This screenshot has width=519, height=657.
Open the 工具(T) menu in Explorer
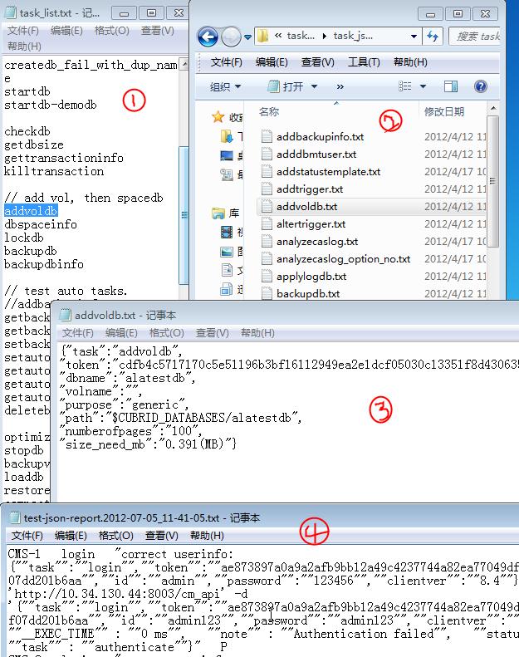pos(364,62)
